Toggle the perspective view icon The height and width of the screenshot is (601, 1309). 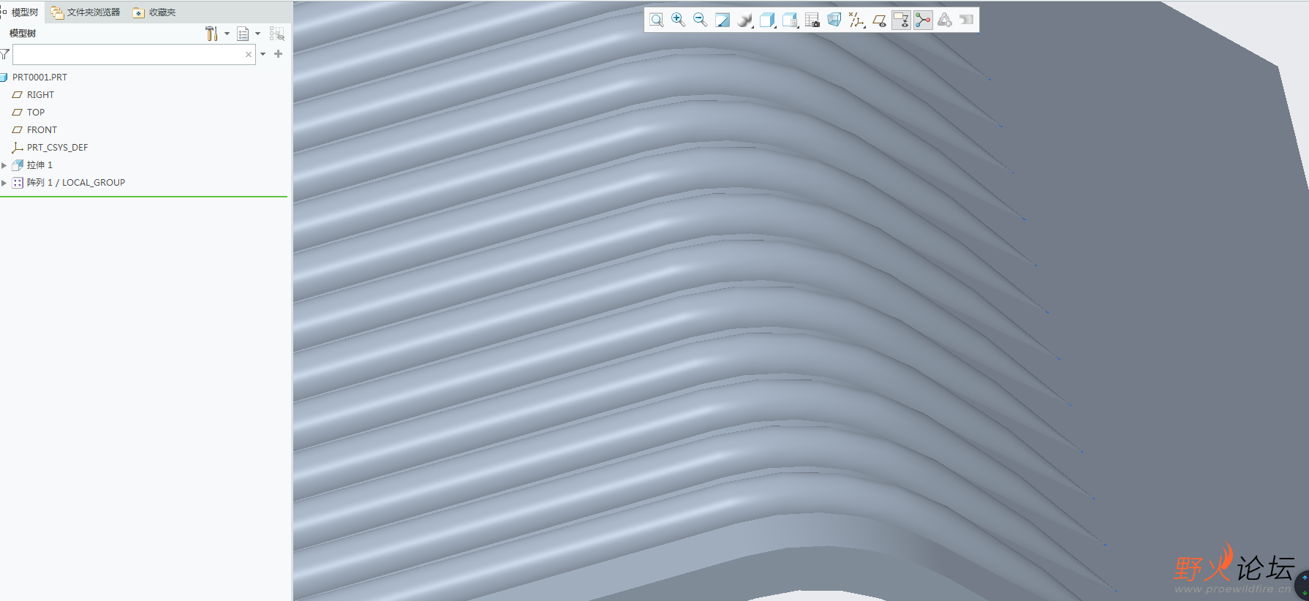pyautogui.click(x=834, y=20)
